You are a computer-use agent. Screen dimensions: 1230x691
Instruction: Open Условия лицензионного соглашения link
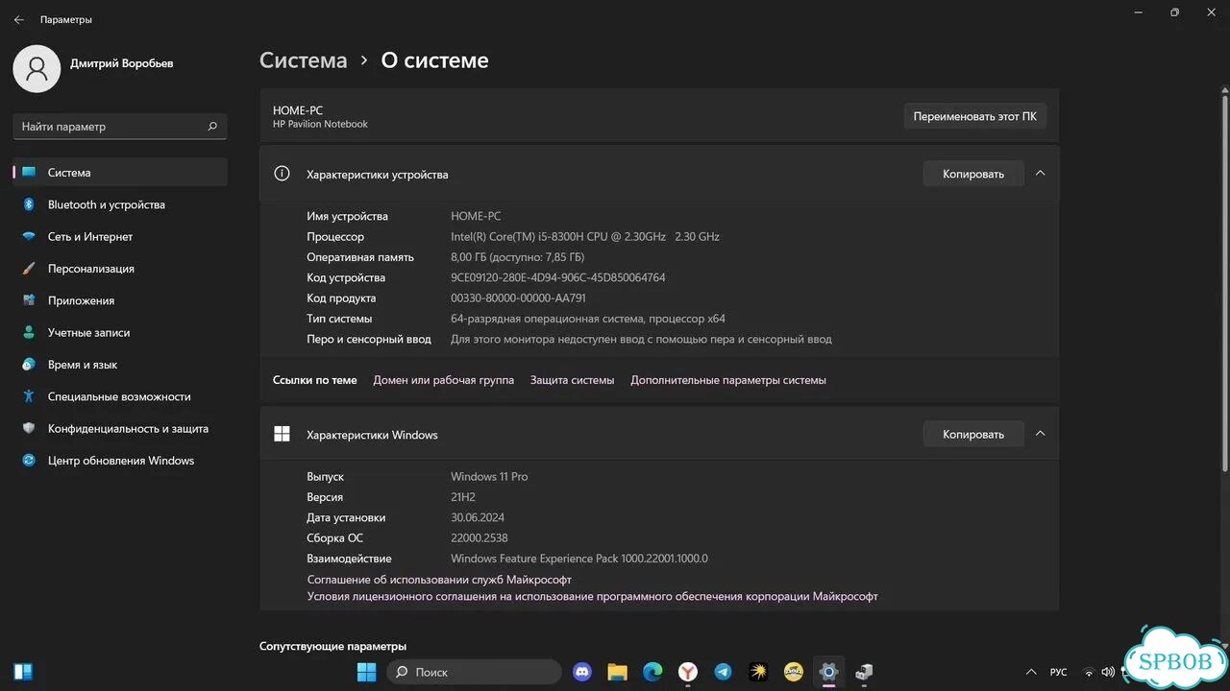(x=592, y=596)
